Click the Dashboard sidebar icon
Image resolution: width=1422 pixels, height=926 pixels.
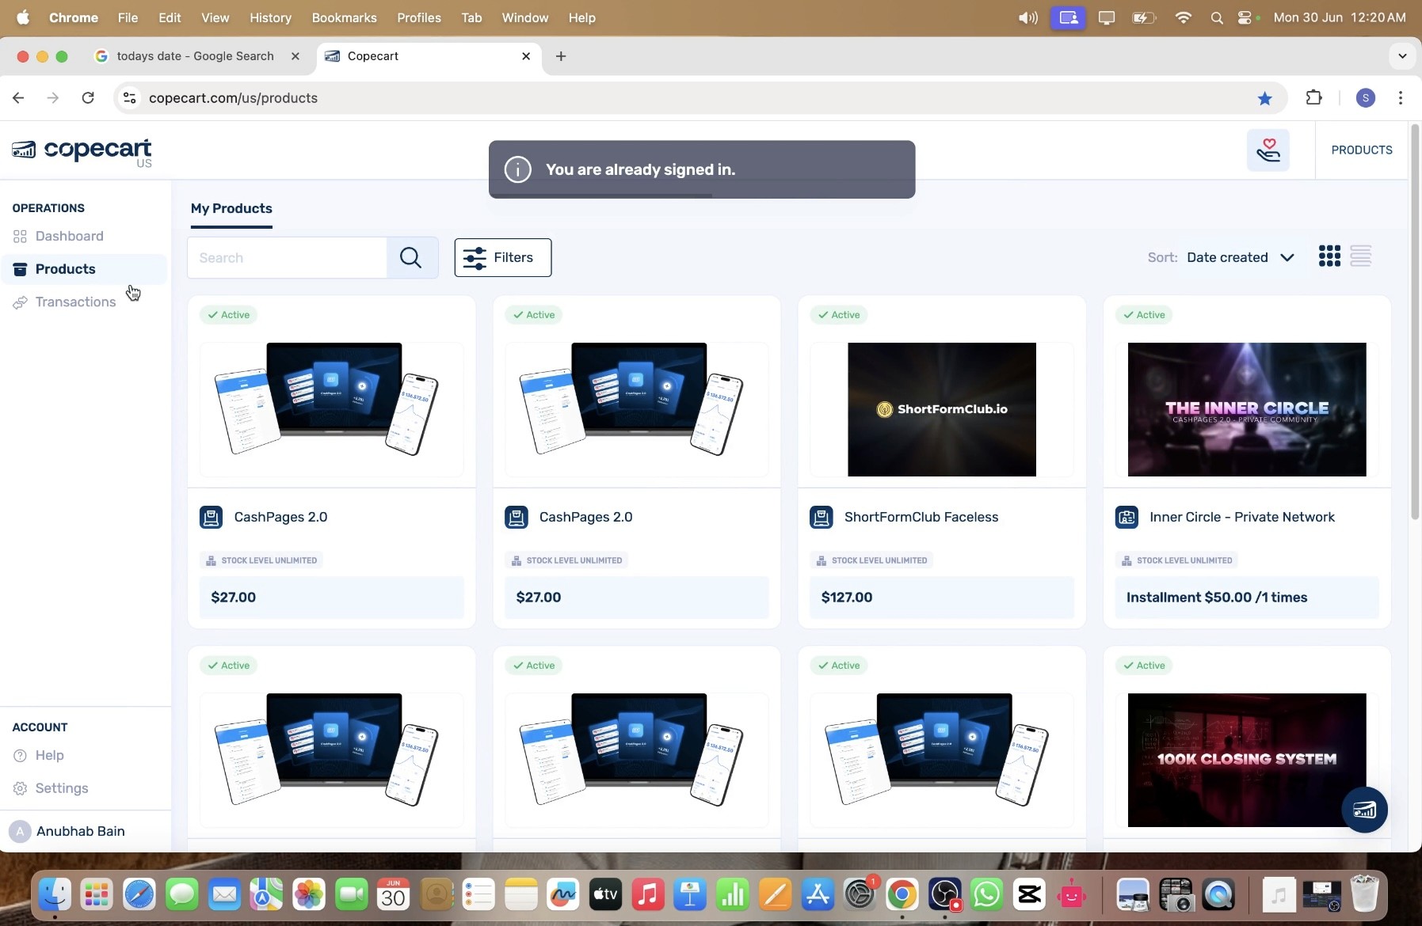pos(20,237)
